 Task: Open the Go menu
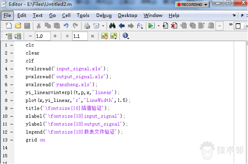click(52, 16)
